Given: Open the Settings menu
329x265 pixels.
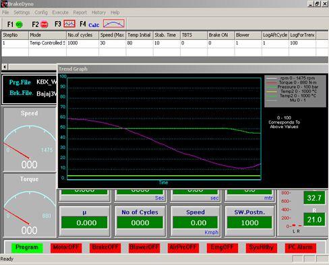Looking at the screenshot, I should 22,13.
